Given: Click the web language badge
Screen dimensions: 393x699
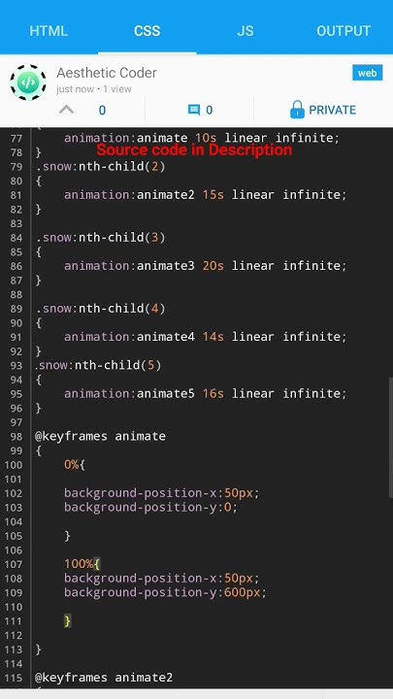Looking at the screenshot, I should click(367, 73).
